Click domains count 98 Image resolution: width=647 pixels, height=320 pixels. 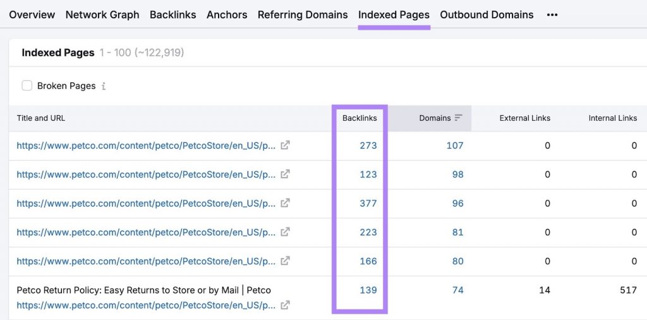click(x=457, y=175)
